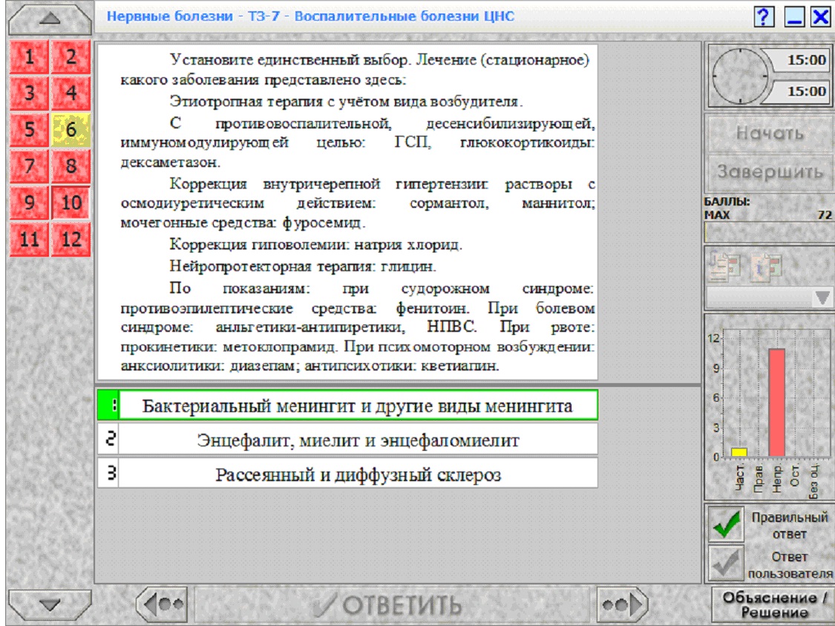Click the clock timer dial
Screen dimensions: 835x626
pos(740,76)
